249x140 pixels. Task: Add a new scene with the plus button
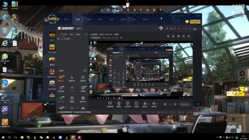tap(86, 34)
